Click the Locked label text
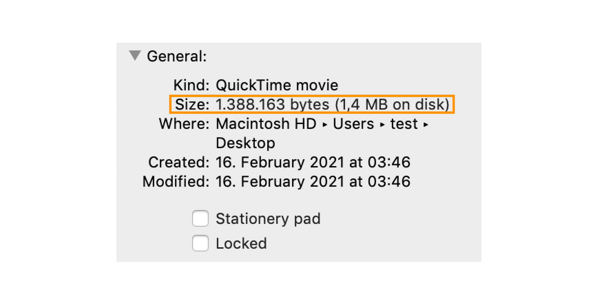Viewport: 590px width, 302px height. [241, 243]
